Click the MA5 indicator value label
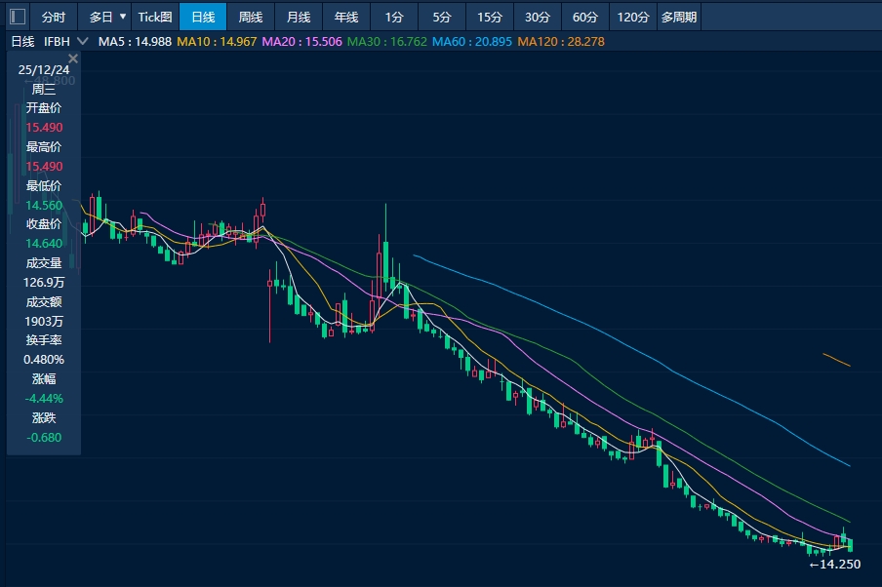The width and height of the screenshot is (882, 587). point(136,42)
